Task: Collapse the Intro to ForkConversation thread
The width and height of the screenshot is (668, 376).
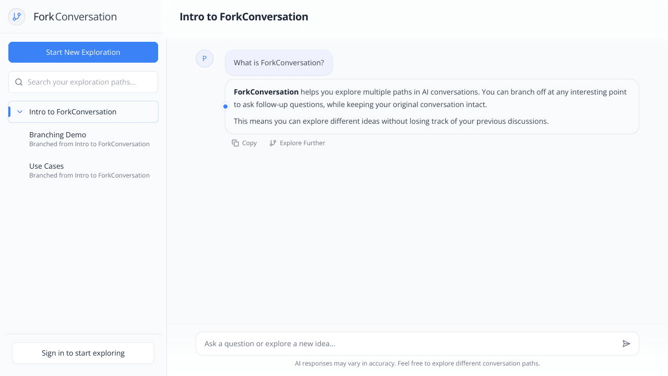Action: [x=19, y=111]
